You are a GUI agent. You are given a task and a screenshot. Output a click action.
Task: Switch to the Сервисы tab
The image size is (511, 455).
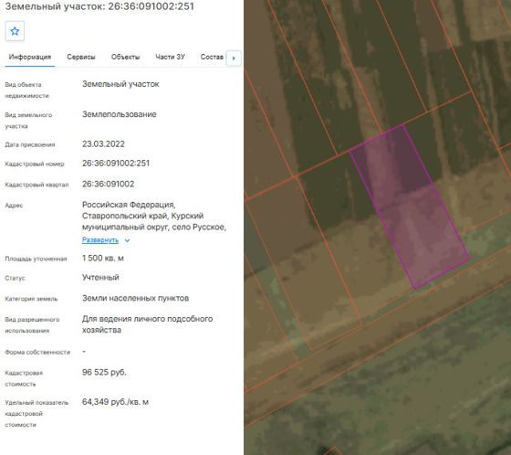pos(81,57)
